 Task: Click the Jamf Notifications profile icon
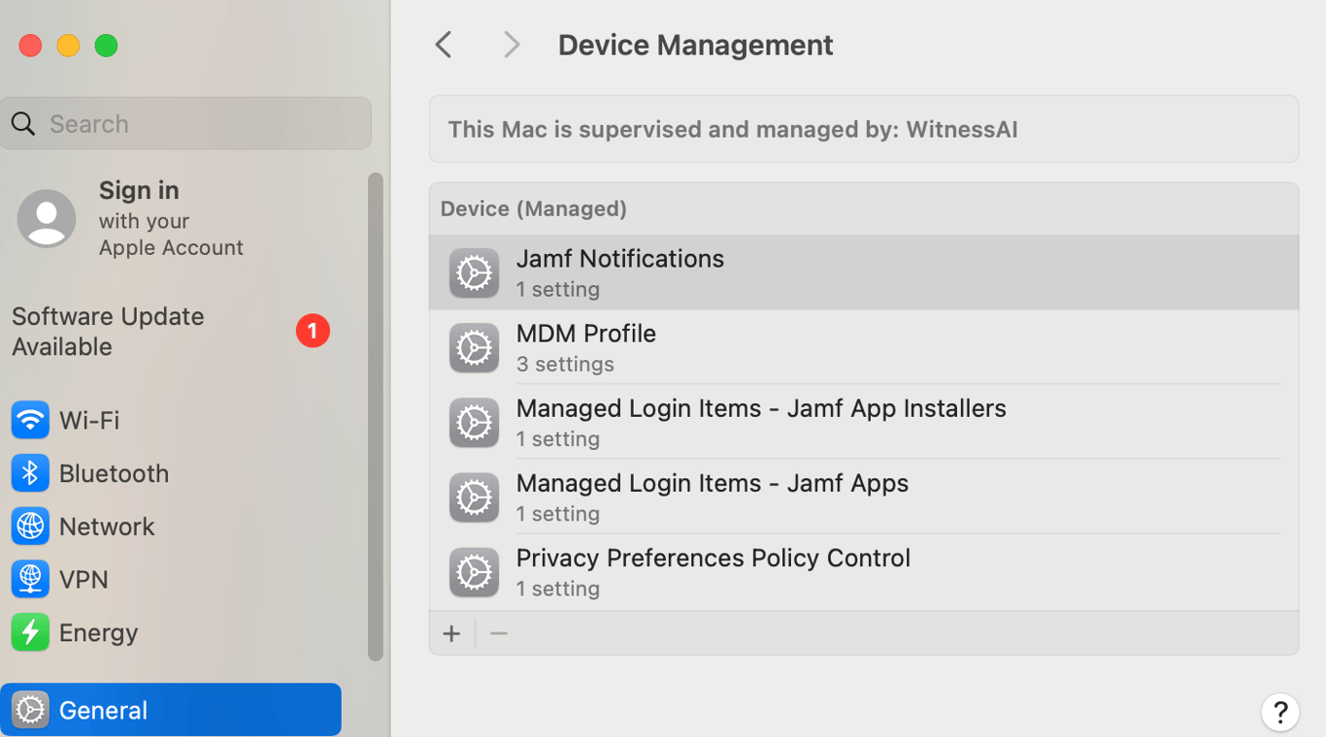tap(474, 272)
